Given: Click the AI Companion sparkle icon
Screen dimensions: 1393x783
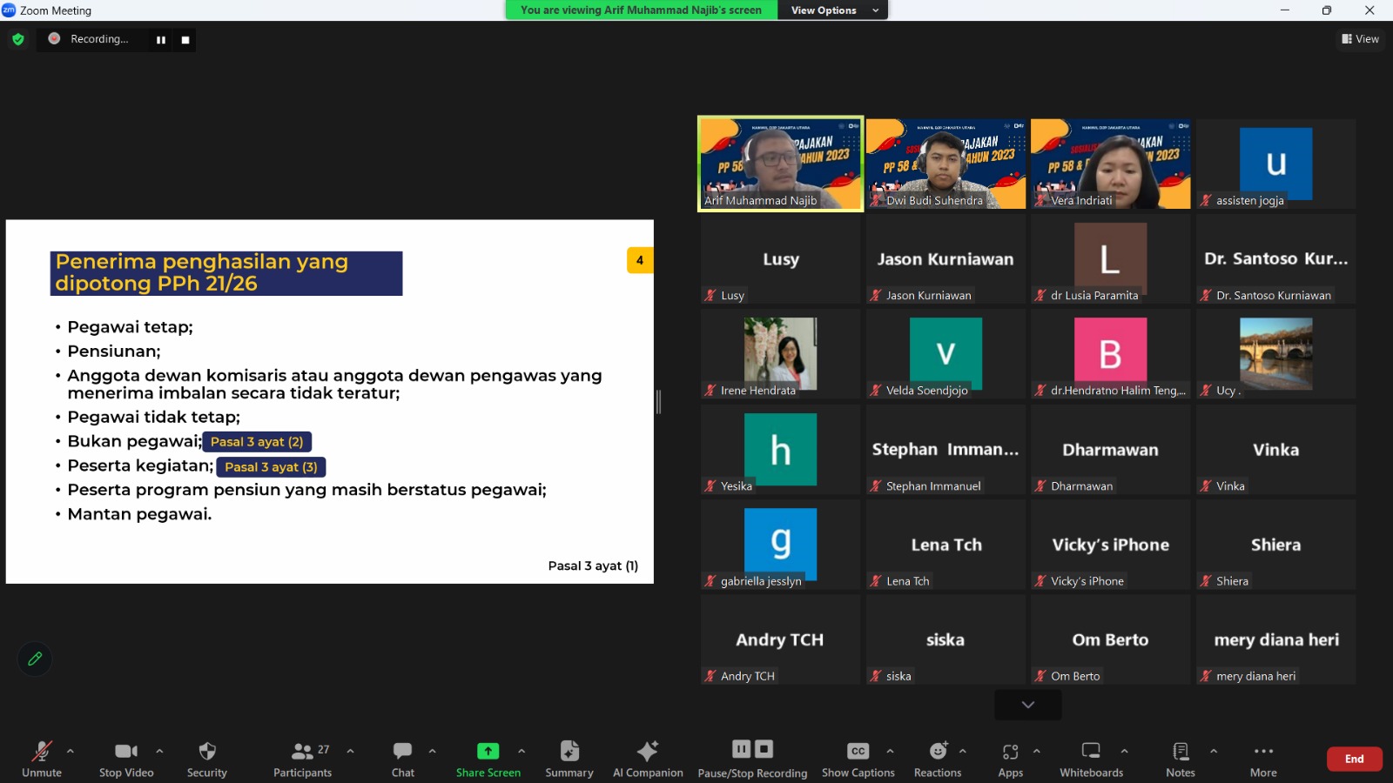Looking at the screenshot, I should (x=647, y=752).
